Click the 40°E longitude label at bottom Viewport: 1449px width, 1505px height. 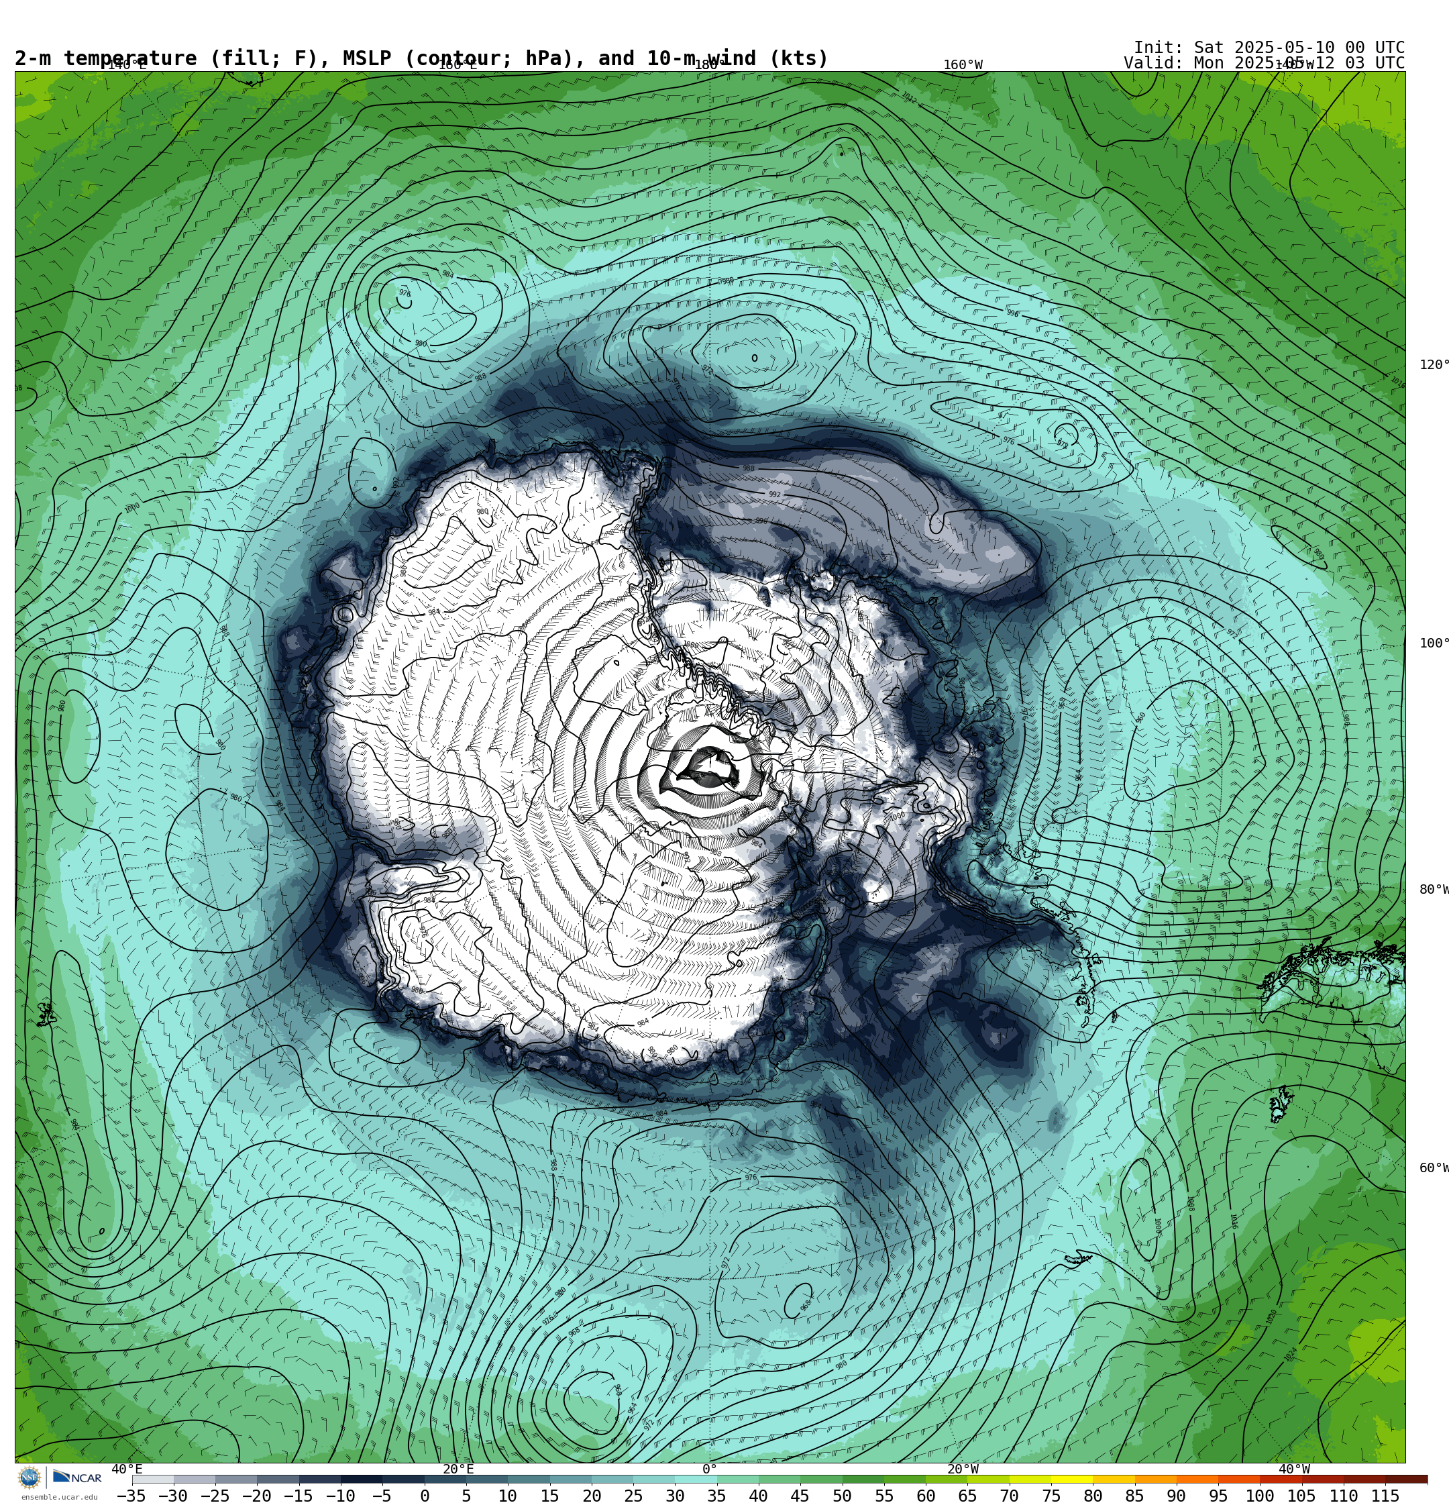pos(127,1469)
